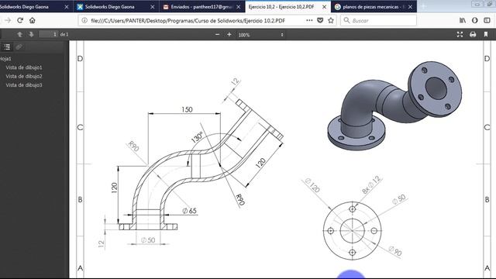Switch to Enviados Gmail tab

pos(201,7)
